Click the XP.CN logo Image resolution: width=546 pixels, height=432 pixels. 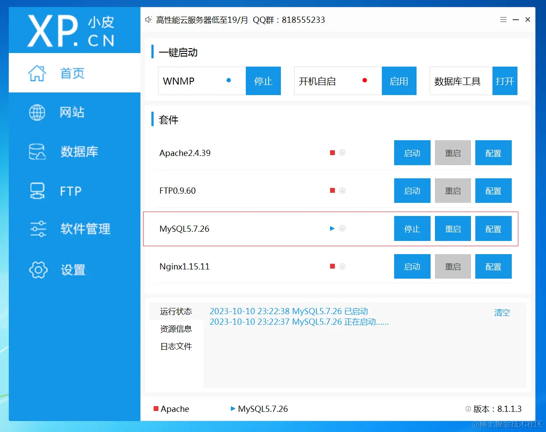71,31
